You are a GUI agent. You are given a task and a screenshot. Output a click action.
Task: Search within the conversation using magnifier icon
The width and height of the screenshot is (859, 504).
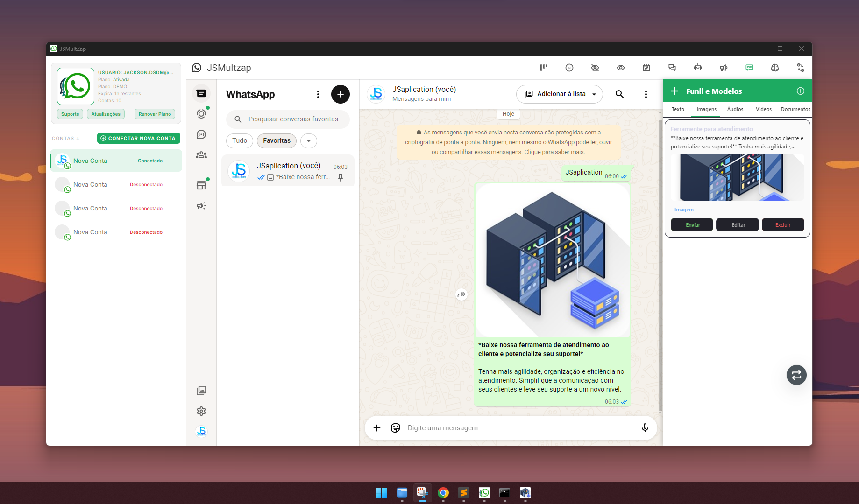click(x=620, y=94)
